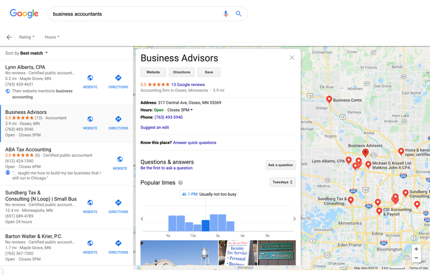Viewport: 430px width, 275px height.
Task: Open Sundberg Tax & Consulting website icon
Action: pos(90,202)
